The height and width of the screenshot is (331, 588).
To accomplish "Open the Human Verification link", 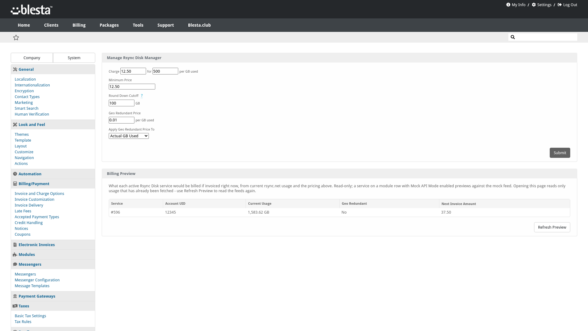I will click(x=32, y=114).
